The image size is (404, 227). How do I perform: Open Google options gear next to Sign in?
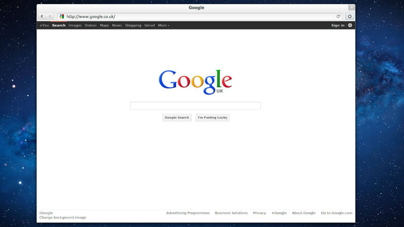(x=350, y=25)
